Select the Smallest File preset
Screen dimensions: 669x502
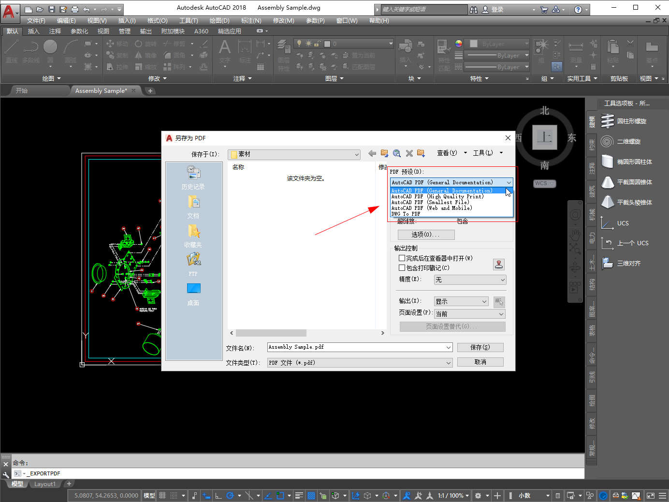coord(451,202)
